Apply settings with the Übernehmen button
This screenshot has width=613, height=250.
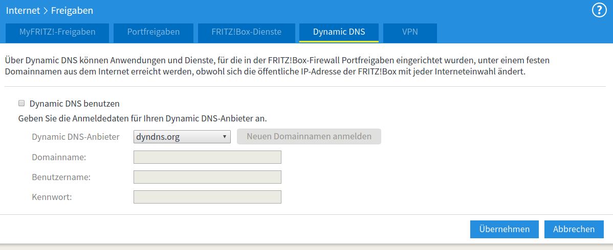click(504, 229)
